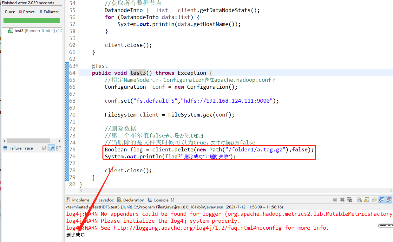Click right arrow of JUnit horizontal scrollbar
The image size is (393, 242).
coord(59,141)
